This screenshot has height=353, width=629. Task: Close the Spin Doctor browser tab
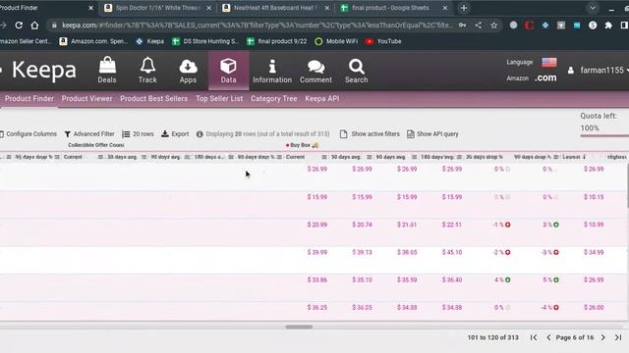[x=208, y=8]
